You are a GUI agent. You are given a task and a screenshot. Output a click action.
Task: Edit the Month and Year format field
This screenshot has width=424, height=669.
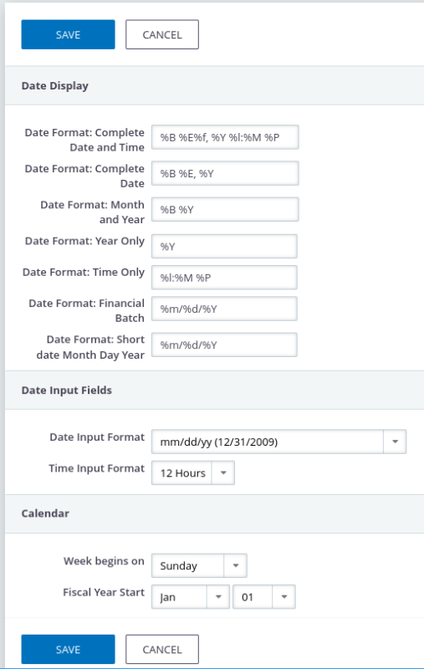click(x=225, y=210)
